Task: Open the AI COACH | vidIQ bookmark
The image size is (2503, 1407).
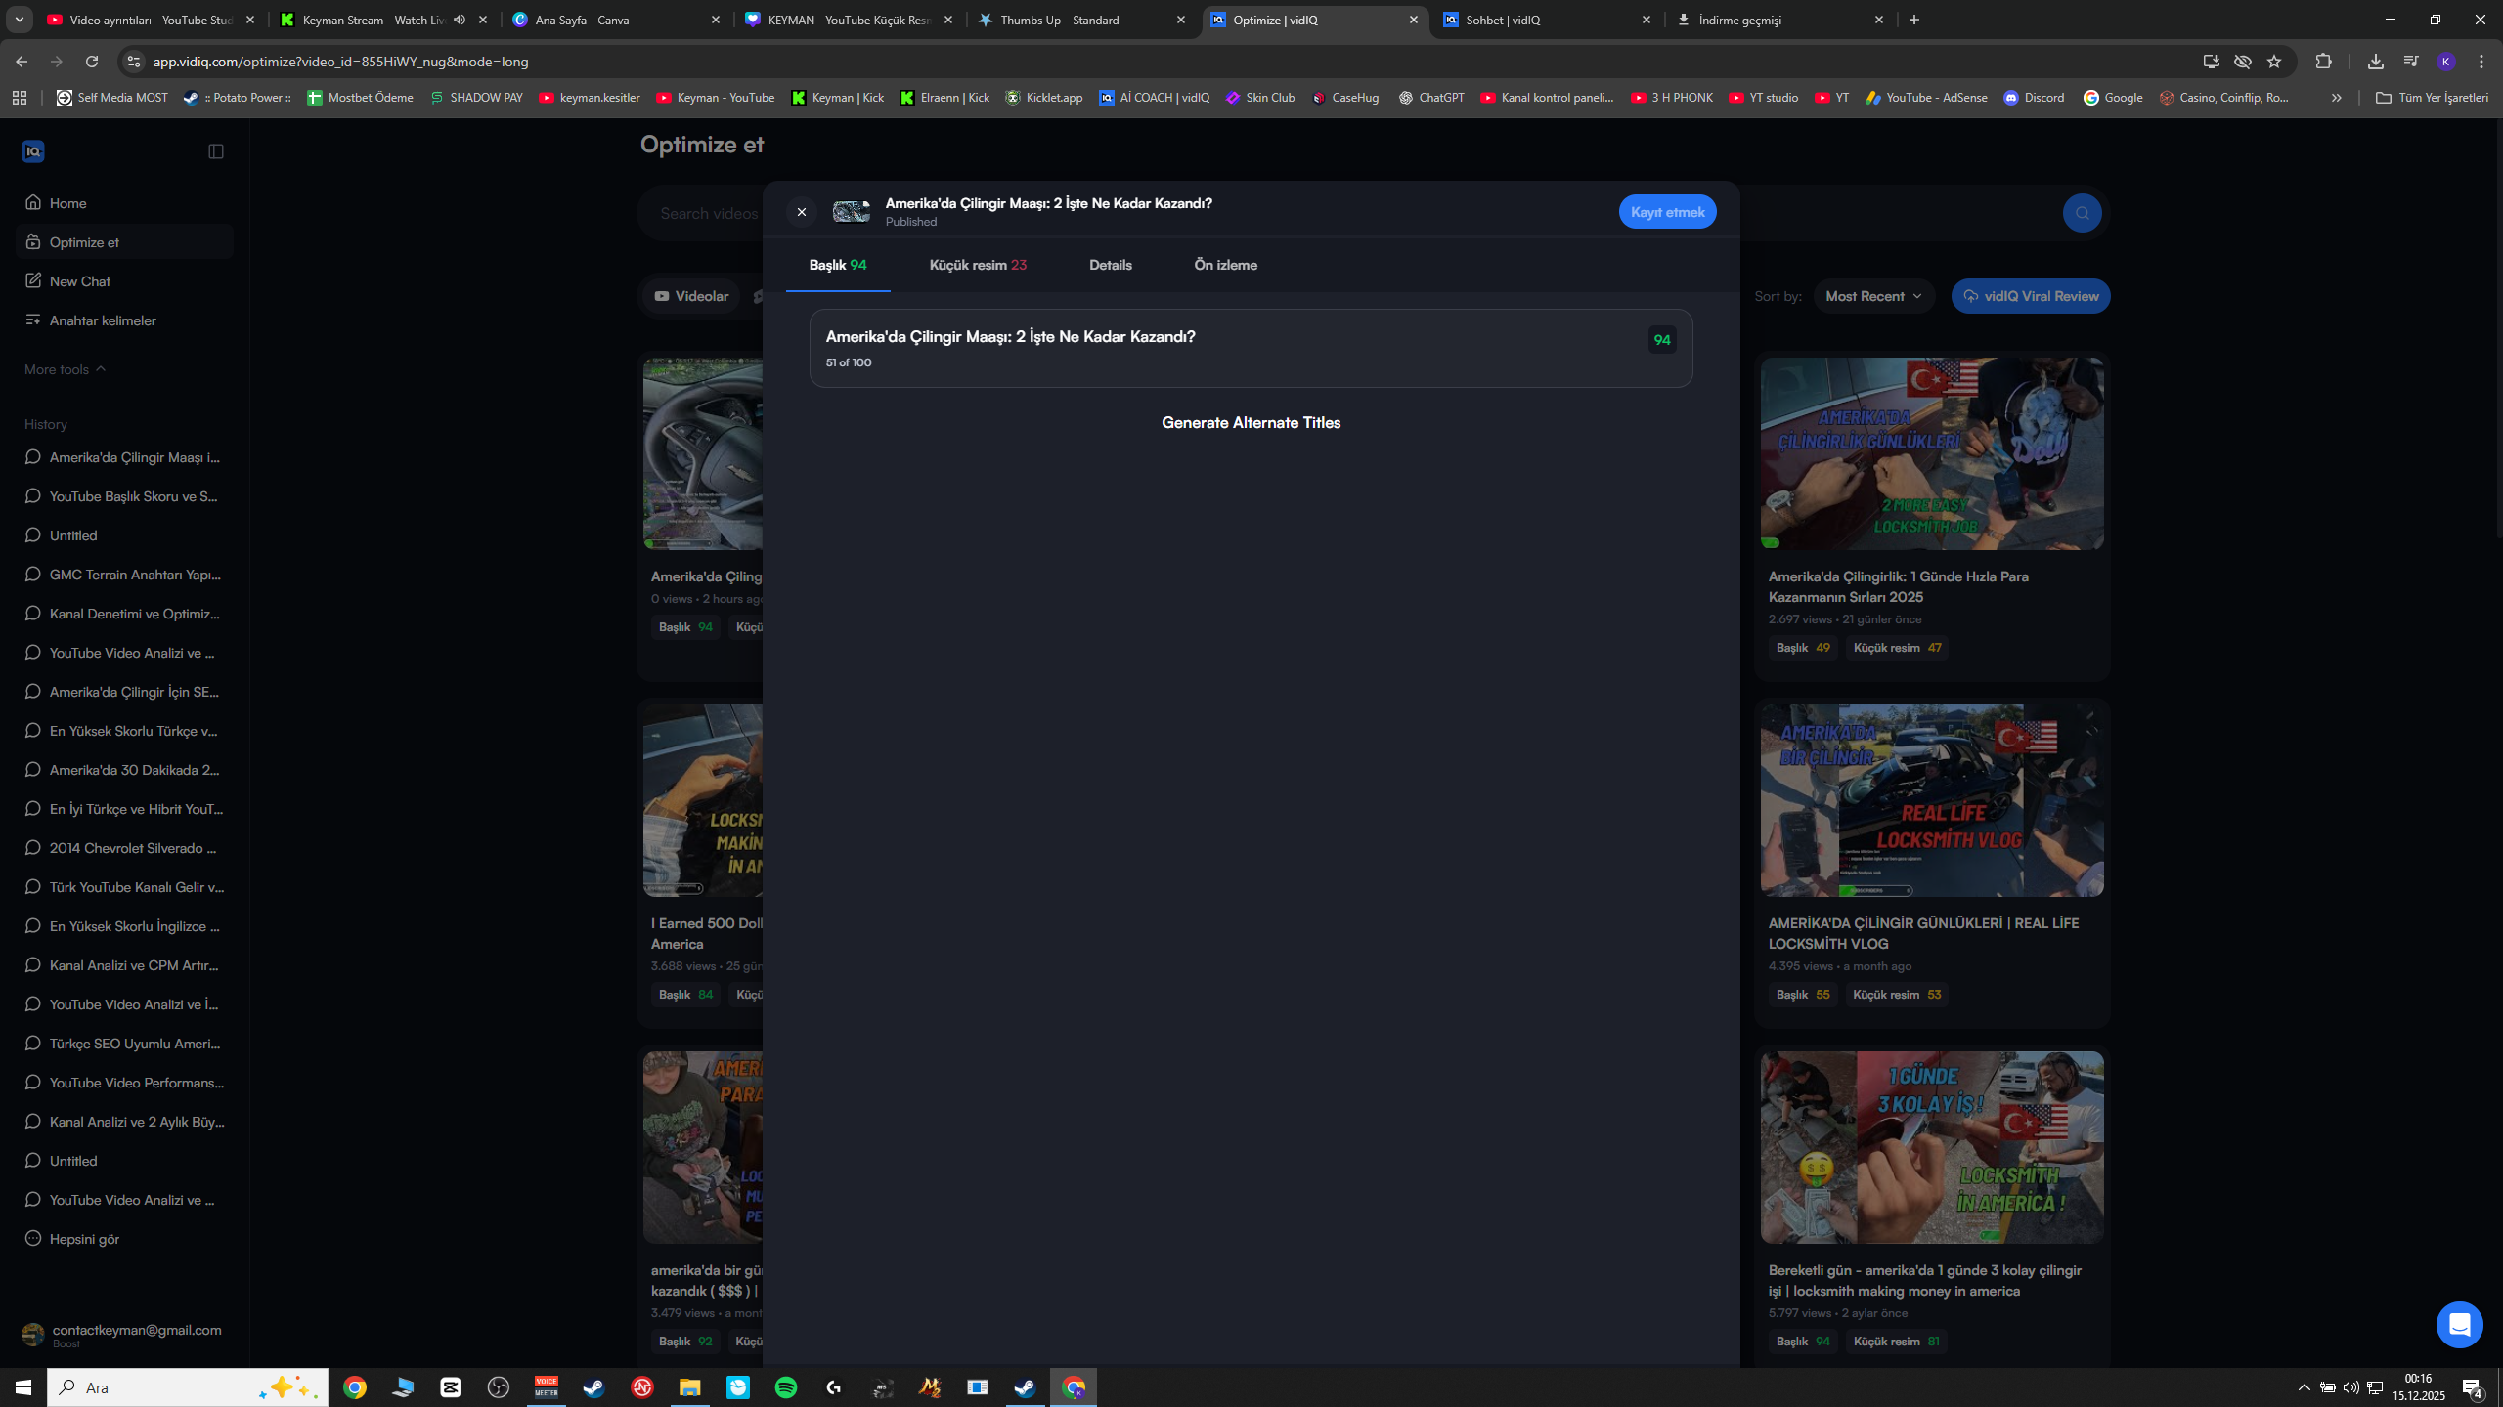Action: 1154,98
